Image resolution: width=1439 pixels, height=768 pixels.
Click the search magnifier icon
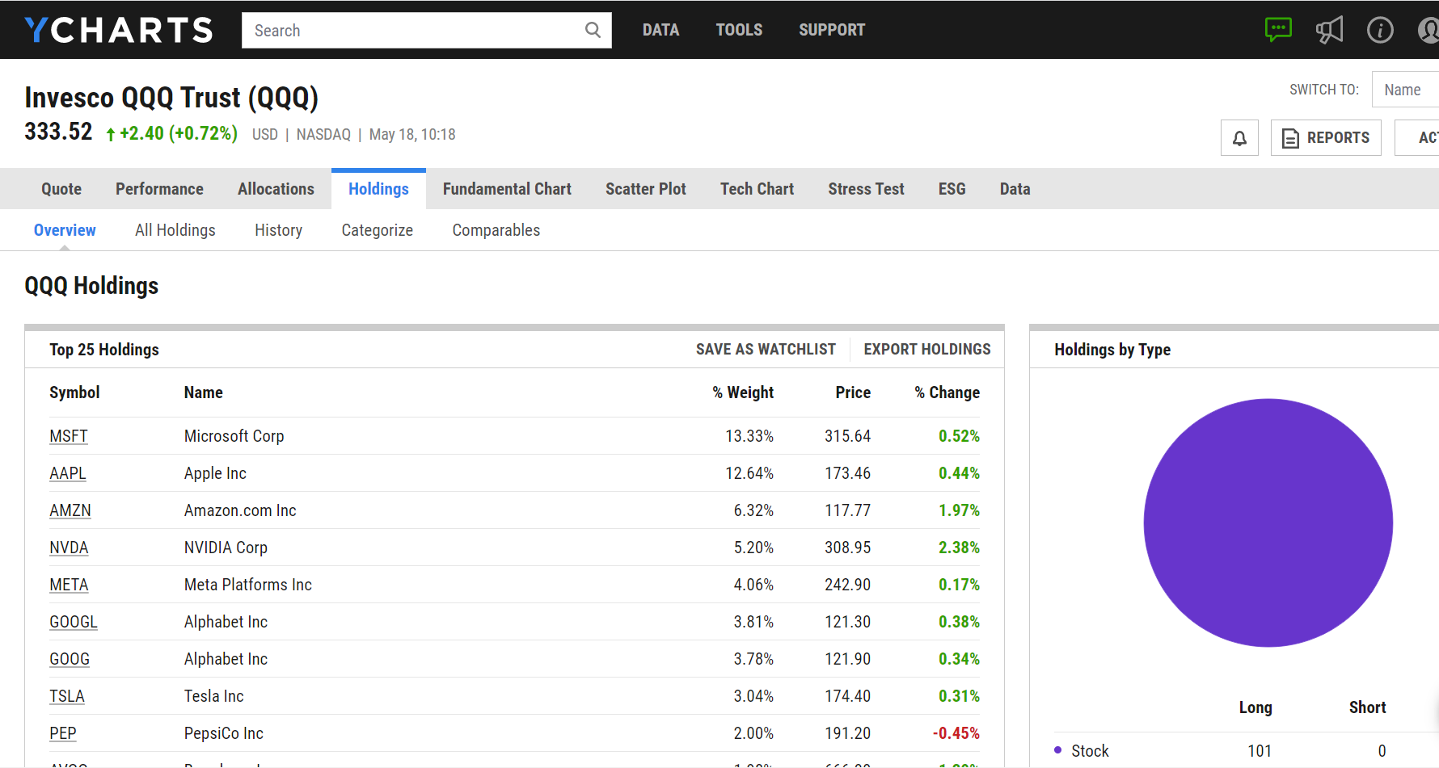(x=593, y=30)
